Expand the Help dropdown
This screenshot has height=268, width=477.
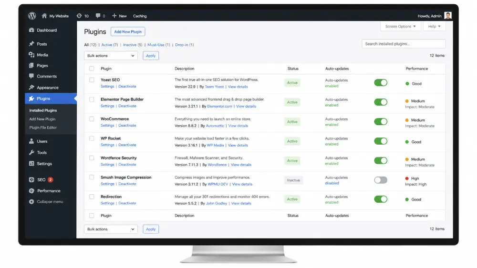click(434, 26)
